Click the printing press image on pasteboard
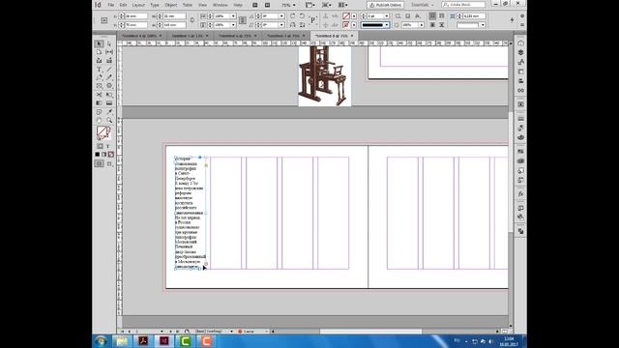Image resolution: width=619 pixels, height=348 pixels. click(325, 76)
